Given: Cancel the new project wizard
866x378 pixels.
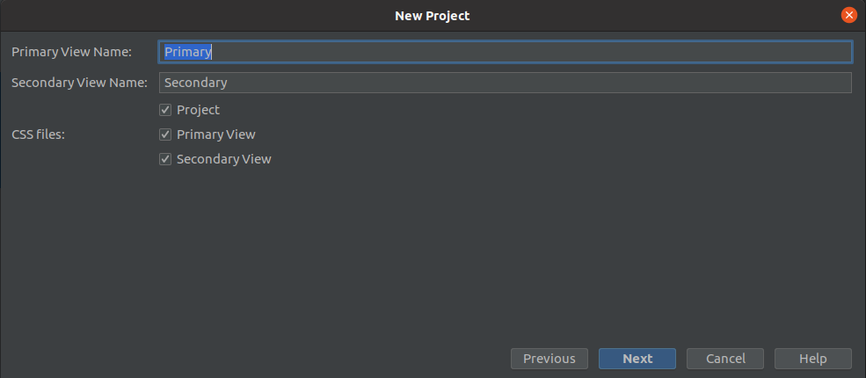Looking at the screenshot, I should click(x=725, y=359).
